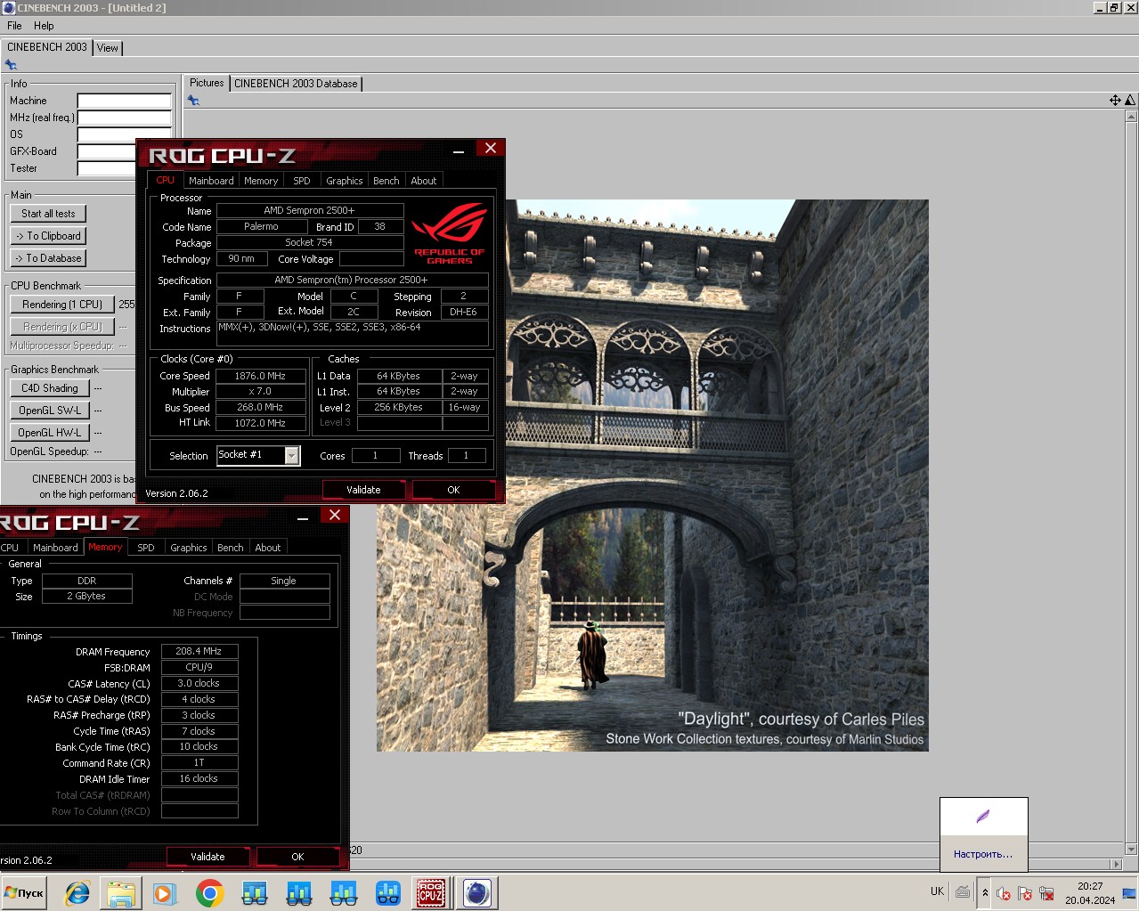Click OK in the lower CPU-Z window
The image size is (1139, 911).
297,857
